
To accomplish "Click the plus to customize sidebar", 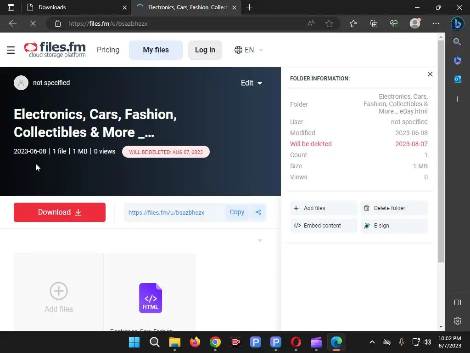I will 458,99.
